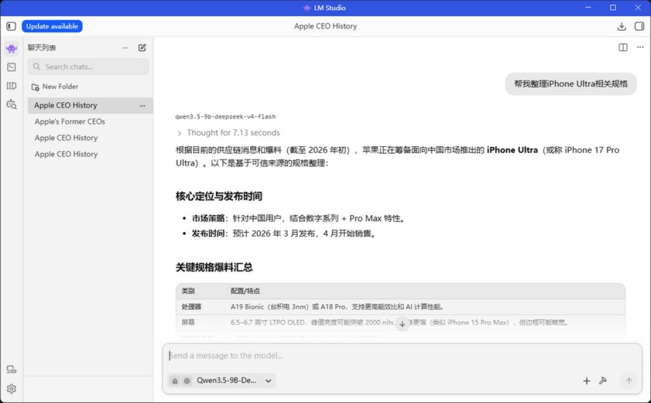The width and height of the screenshot is (651, 403).
Task: Click the qwen3.5-9b-deepseek-v4-flash model label
Action: pos(225,117)
